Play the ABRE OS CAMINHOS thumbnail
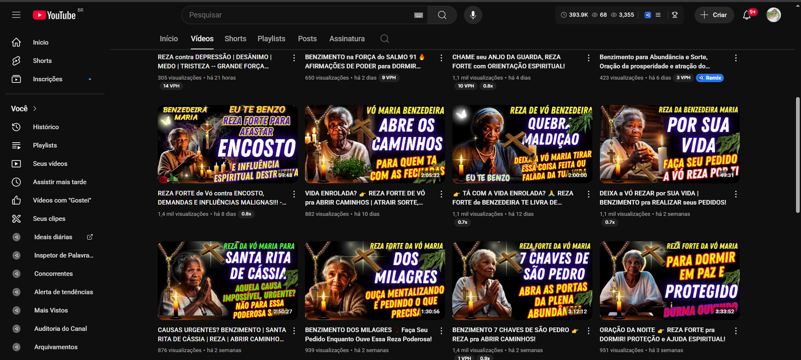 pyautogui.click(x=375, y=144)
